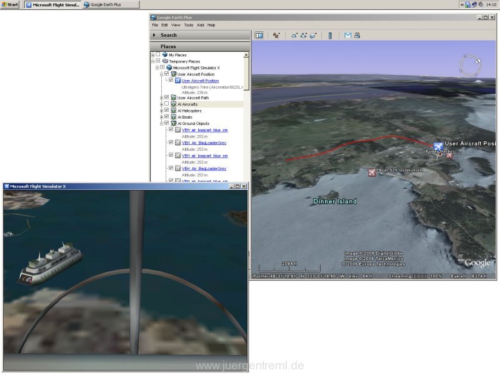Expand the User Aircraft Path node

[x=161, y=98]
